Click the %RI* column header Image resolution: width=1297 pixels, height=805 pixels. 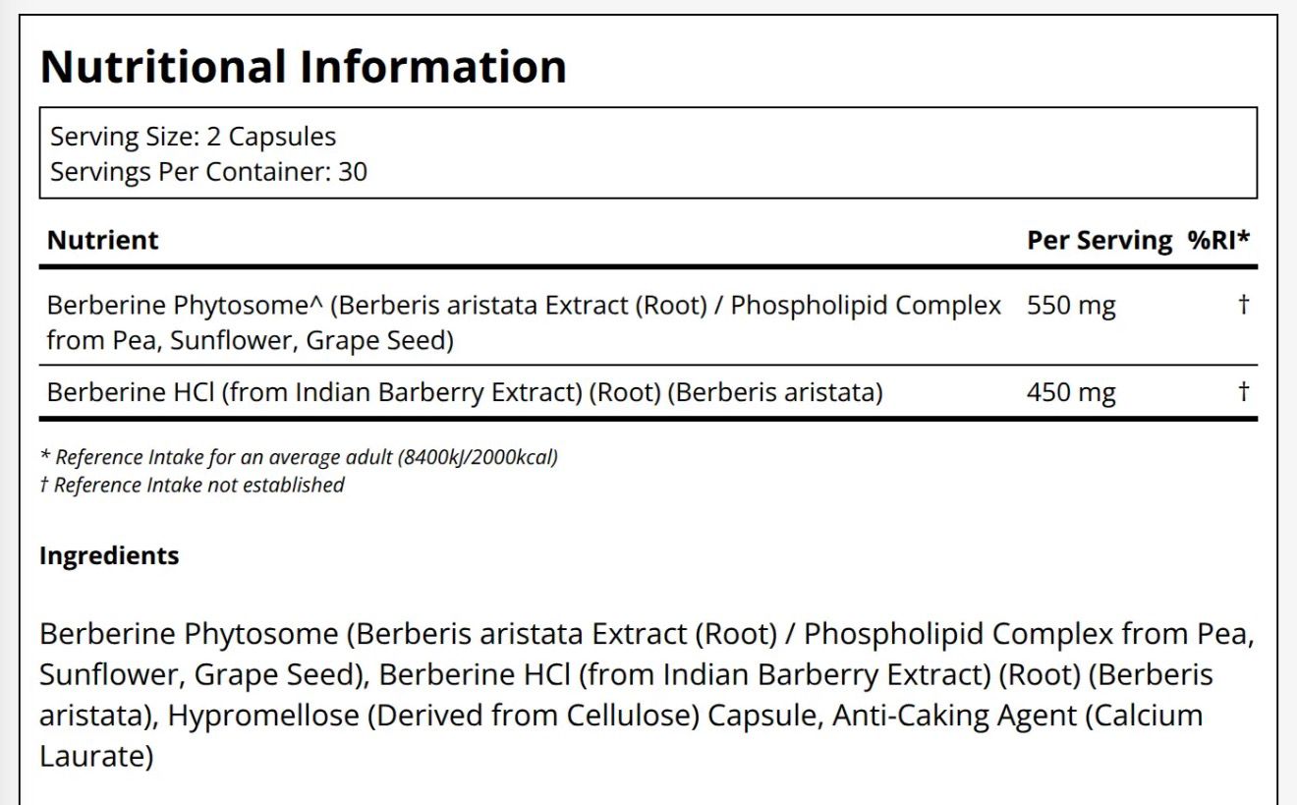(1218, 240)
